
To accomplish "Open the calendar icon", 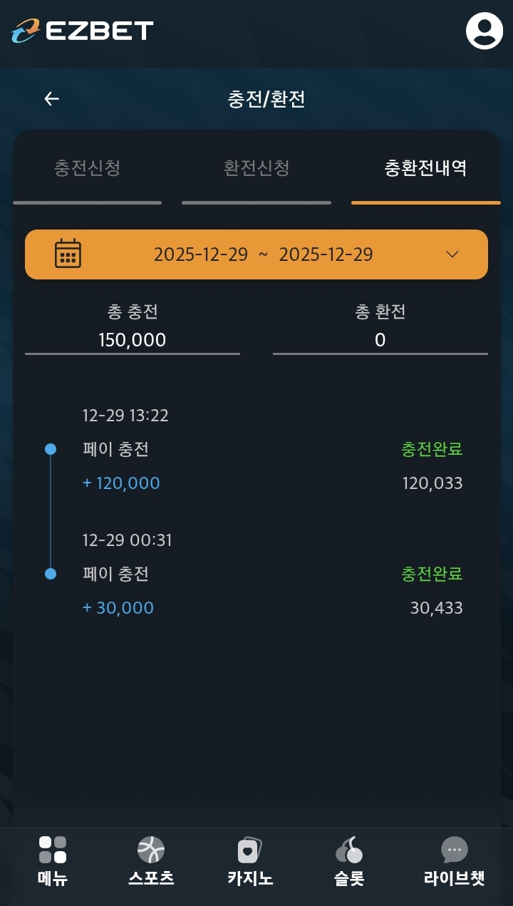I will tap(68, 254).
